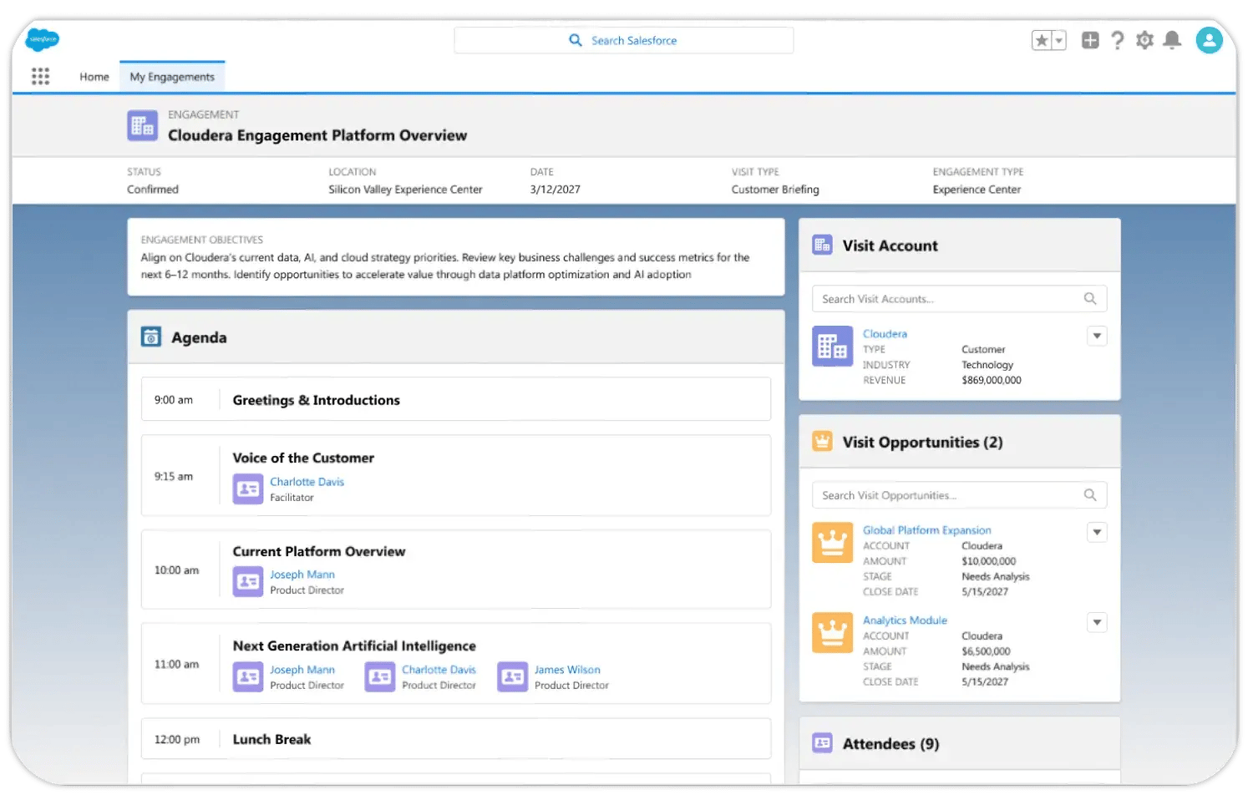The height and width of the screenshot is (795, 1248).
Task: Expand Global Platform Expansion actions dropdown
Action: (x=1098, y=532)
